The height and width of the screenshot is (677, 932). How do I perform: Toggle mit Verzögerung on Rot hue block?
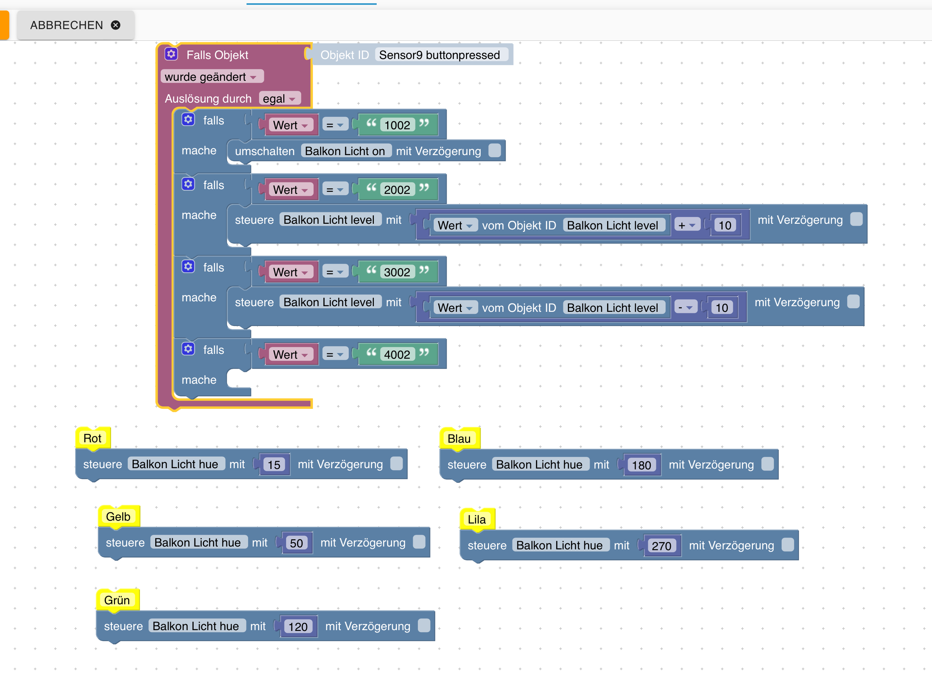tap(396, 463)
